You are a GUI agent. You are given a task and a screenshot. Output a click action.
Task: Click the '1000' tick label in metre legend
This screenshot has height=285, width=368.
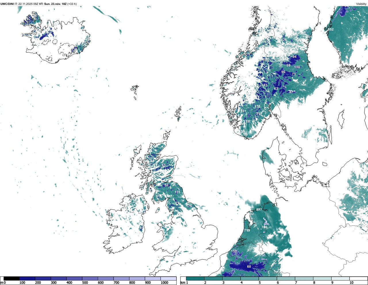click(164, 283)
